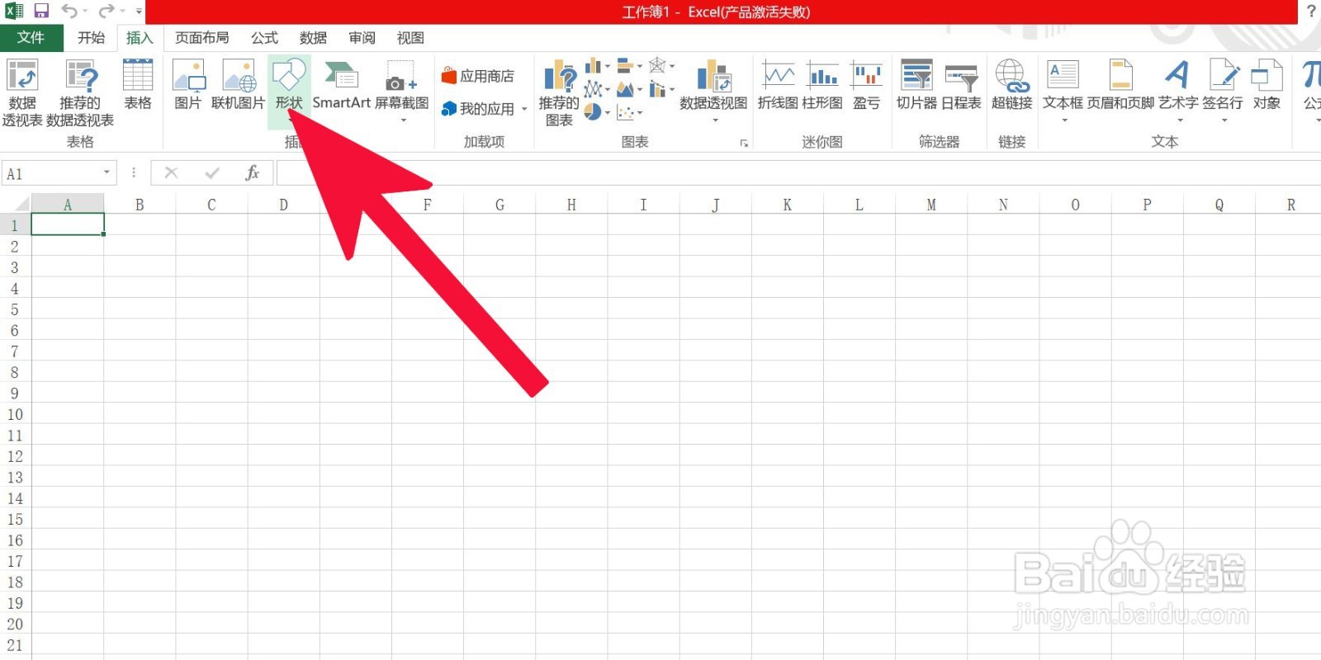Select column B header

coord(140,205)
